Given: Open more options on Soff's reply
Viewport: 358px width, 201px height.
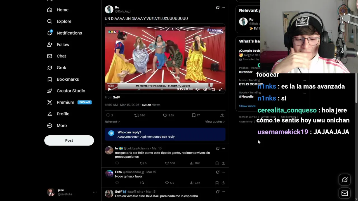Looking at the screenshot, I should (x=223, y=192).
